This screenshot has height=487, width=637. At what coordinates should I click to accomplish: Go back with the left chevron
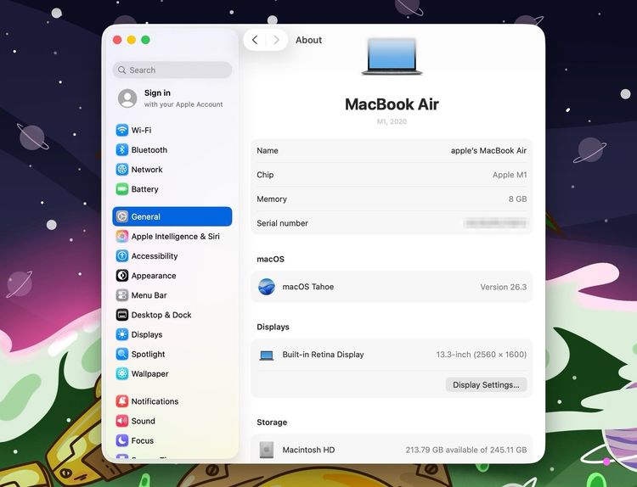pos(255,40)
